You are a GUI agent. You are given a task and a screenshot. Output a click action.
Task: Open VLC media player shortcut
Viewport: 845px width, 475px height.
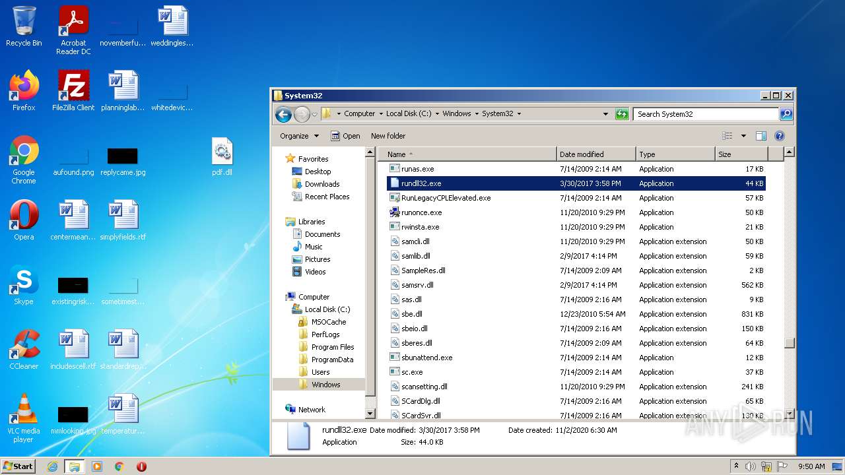coord(24,418)
